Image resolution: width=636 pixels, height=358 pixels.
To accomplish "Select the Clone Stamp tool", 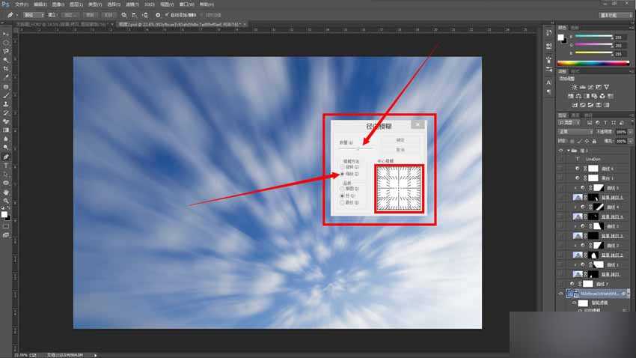I will coord(6,104).
